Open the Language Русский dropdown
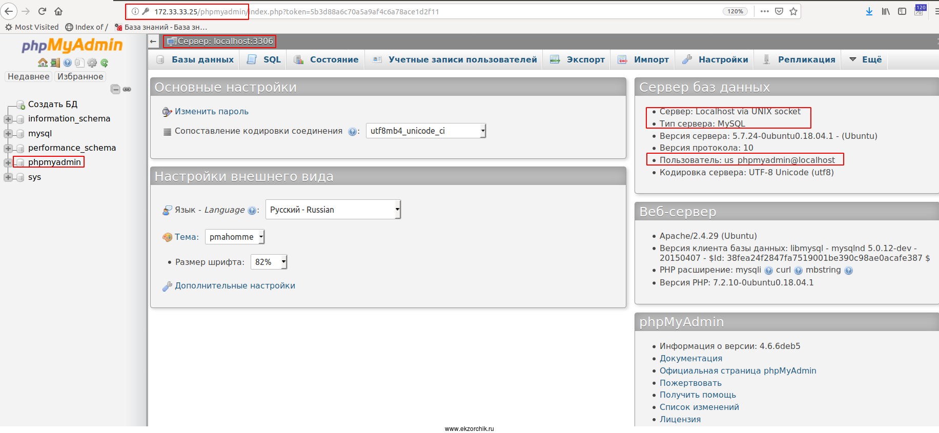The image size is (939, 433). [x=333, y=210]
